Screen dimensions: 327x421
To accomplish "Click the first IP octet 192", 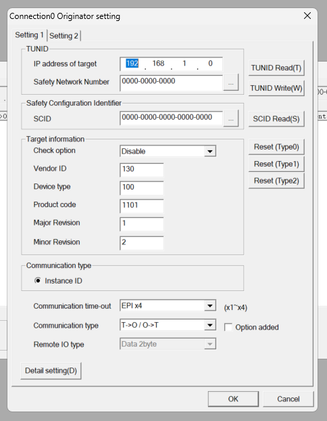I will 132,64.
